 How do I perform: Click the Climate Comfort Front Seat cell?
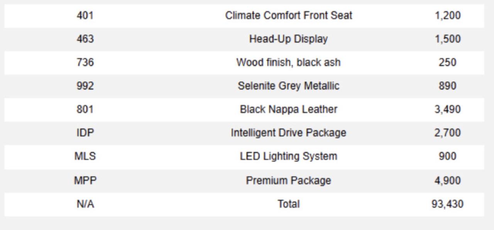pyautogui.click(x=289, y=16)
